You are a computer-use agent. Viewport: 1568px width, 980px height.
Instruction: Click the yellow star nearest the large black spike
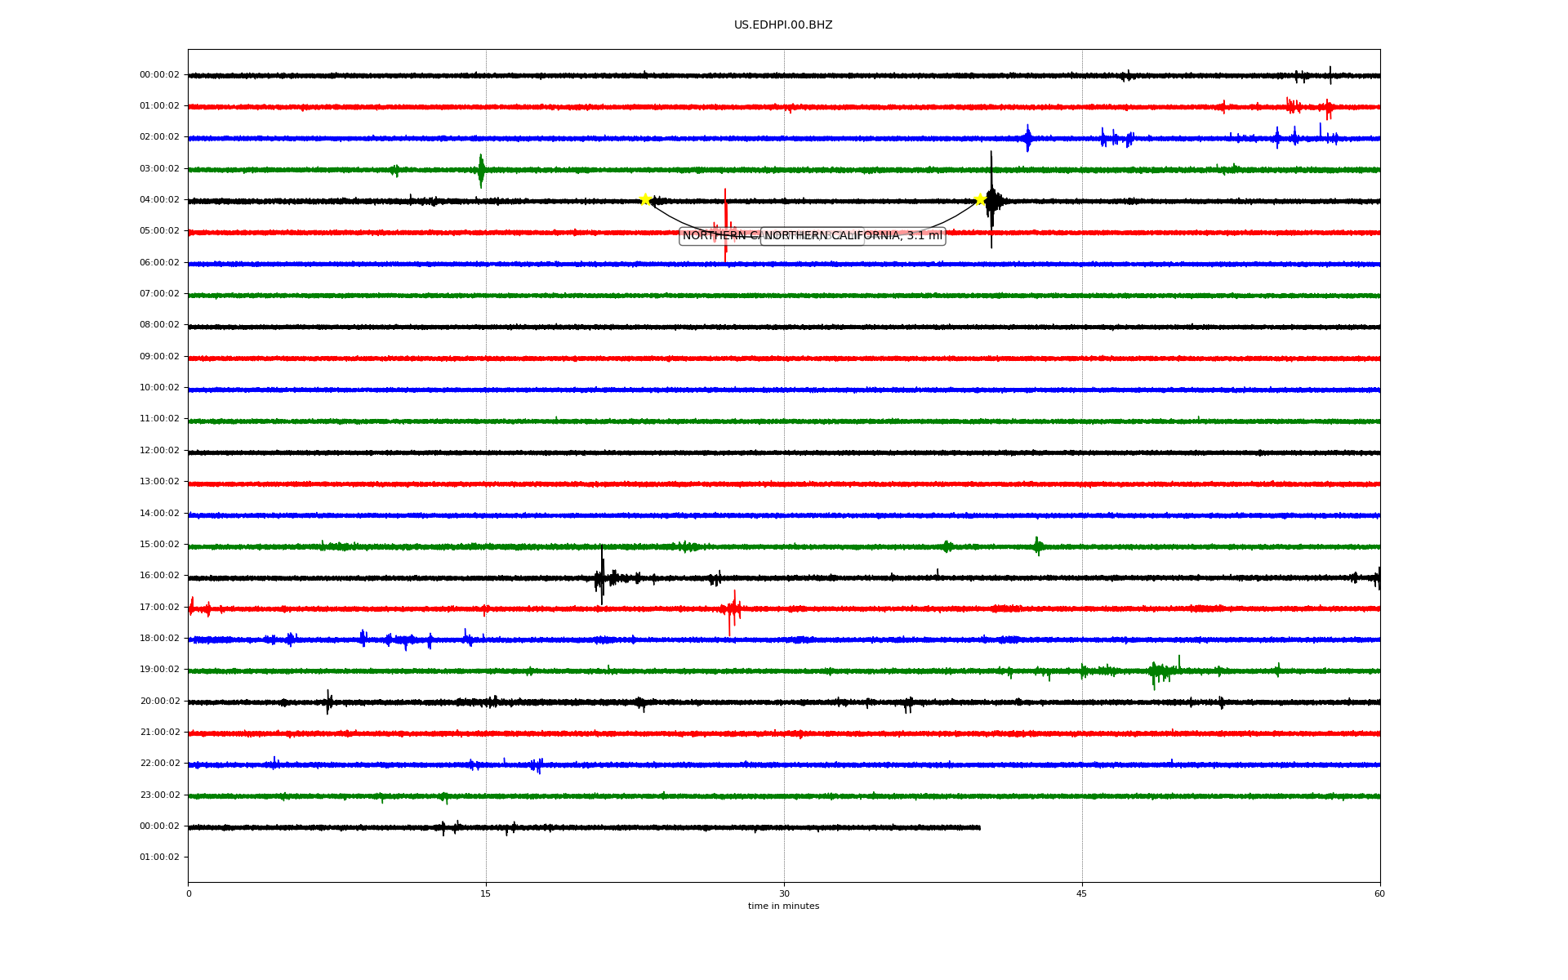pos(980,199)
